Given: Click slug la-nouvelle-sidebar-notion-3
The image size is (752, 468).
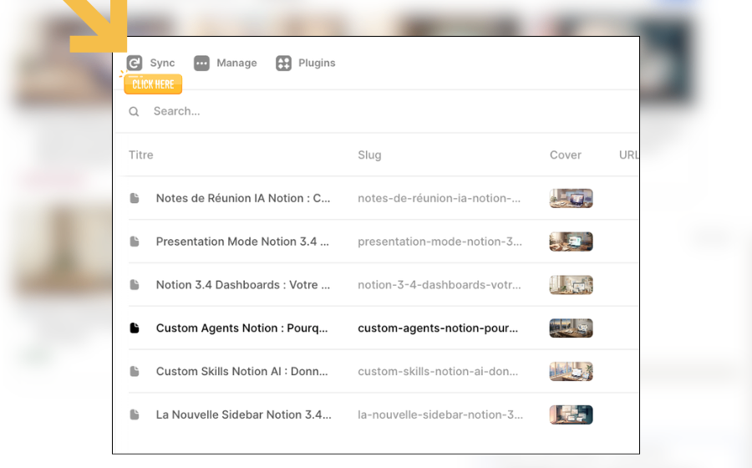Looking at the screenshot, I should click(440, 415).
